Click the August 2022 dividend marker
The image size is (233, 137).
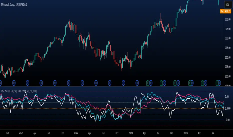point(109,83)
